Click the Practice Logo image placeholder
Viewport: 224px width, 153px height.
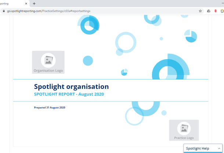[184, 130]
